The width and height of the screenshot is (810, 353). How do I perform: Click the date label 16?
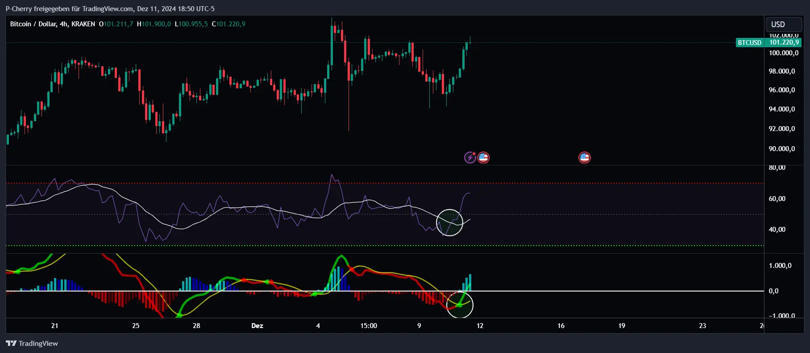(561, 326)
